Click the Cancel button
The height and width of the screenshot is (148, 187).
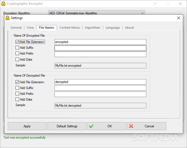coord(147,126)
